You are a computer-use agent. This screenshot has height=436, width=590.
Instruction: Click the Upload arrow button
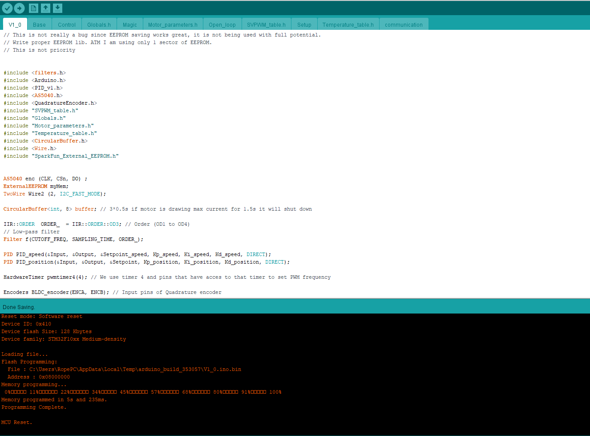click(x=20, y=8)
